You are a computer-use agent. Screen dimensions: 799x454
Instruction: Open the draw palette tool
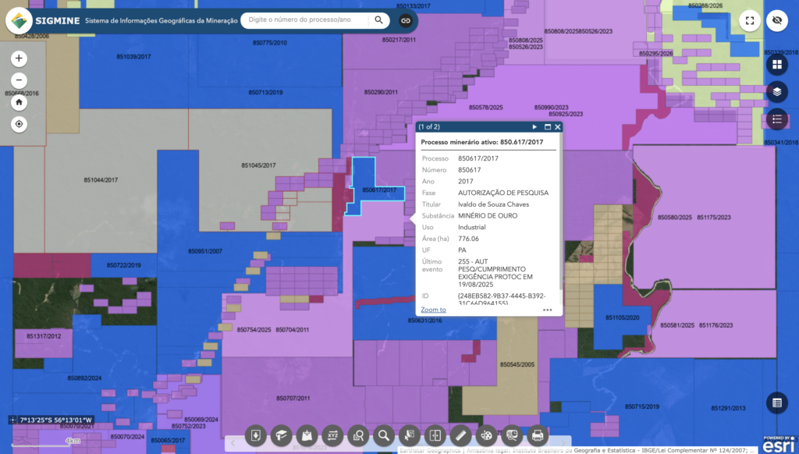point(486,435)
